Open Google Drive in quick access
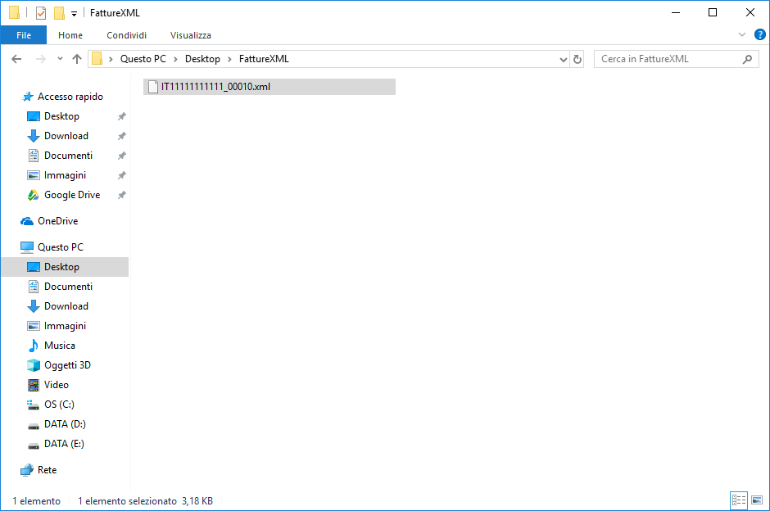The height and width of the screenshot is (511, 770). coord(71,195)
